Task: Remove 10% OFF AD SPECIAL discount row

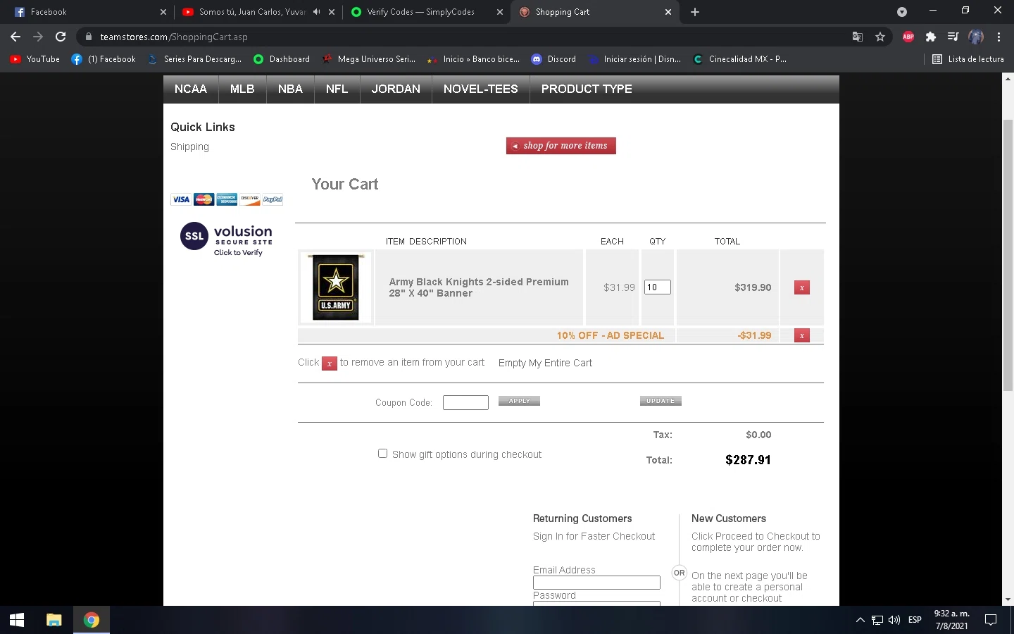Action: 801,335
